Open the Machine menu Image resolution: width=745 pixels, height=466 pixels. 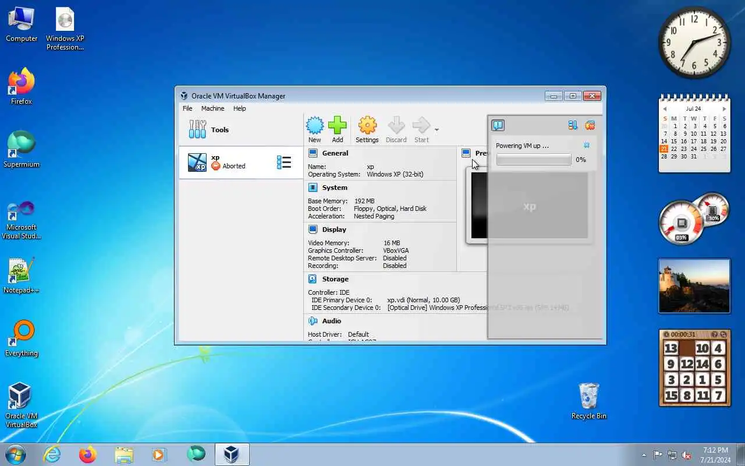click(x=212, y=108)
